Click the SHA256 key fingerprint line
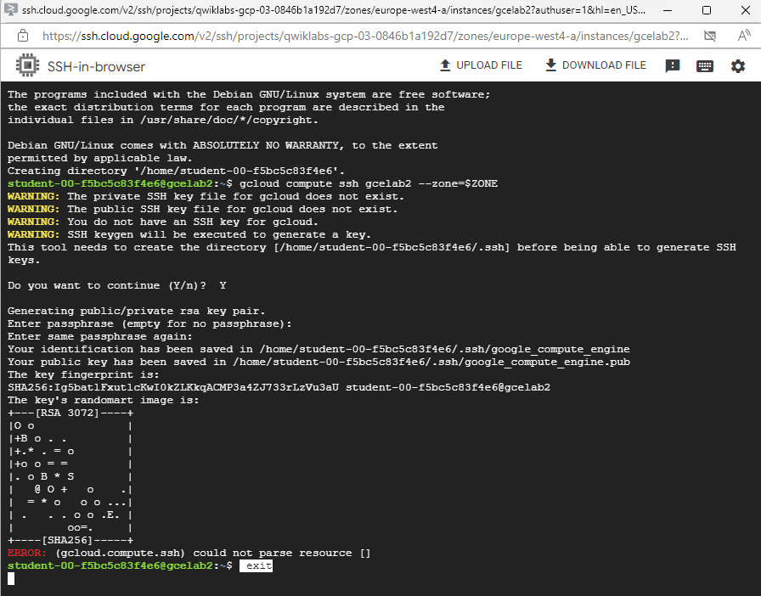 279,387
